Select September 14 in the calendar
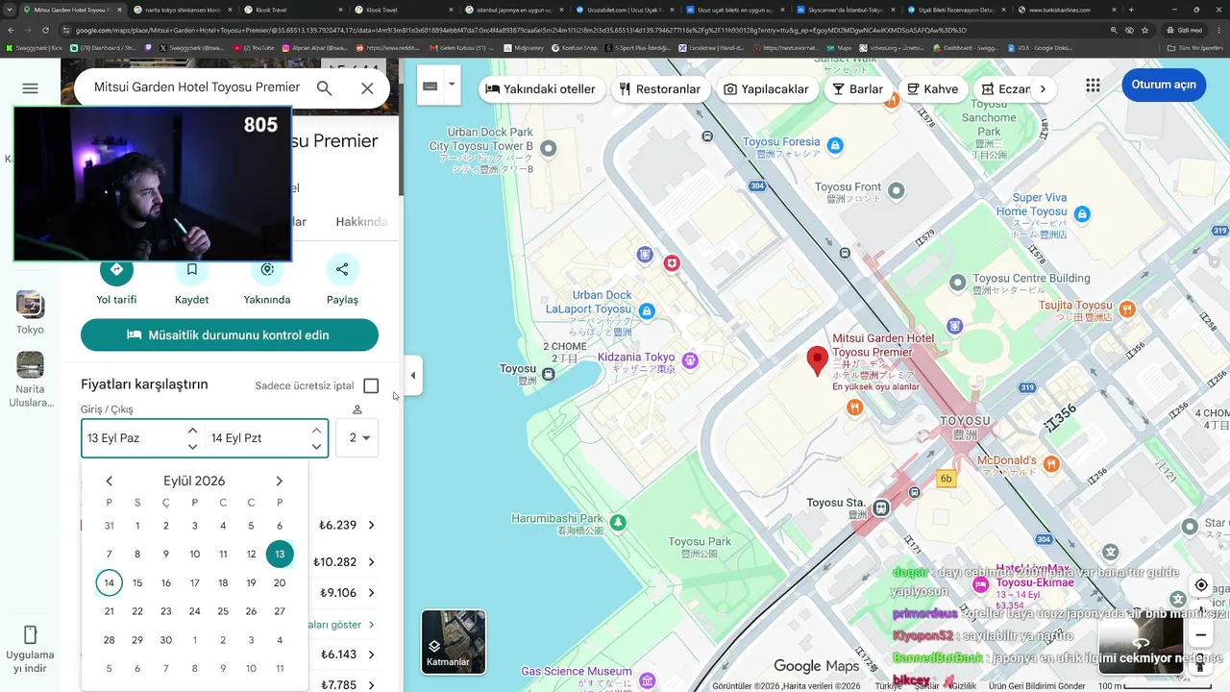The image size is (1230, 692). tap(110, 583)
